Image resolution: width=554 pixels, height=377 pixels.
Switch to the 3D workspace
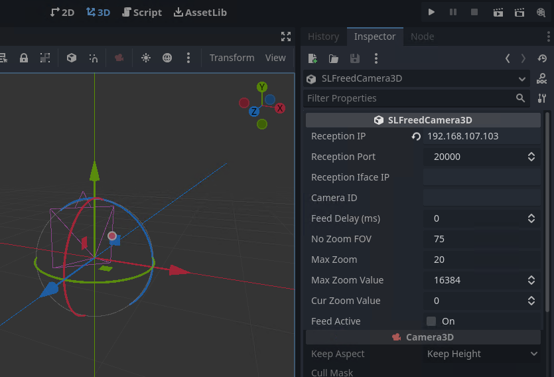(x=98, y=13)
